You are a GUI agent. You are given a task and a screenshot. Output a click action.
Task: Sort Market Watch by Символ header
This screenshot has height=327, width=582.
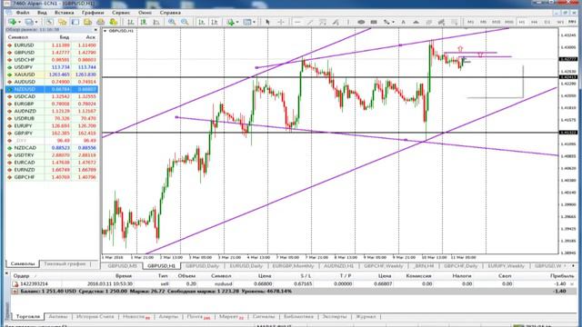pyautogui.click(x=18, y=37)
